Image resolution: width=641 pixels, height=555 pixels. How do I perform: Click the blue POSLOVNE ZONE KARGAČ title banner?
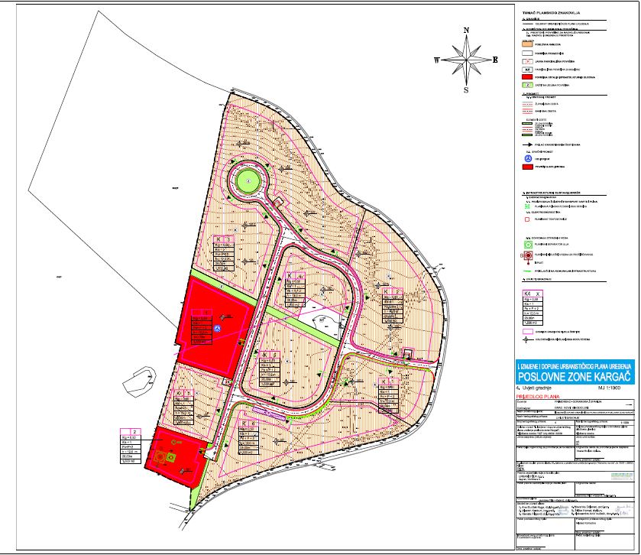point(574,375)
